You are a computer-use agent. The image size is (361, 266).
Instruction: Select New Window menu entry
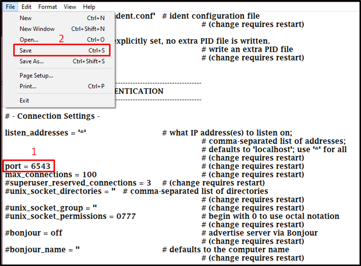(x=62, y=29)
